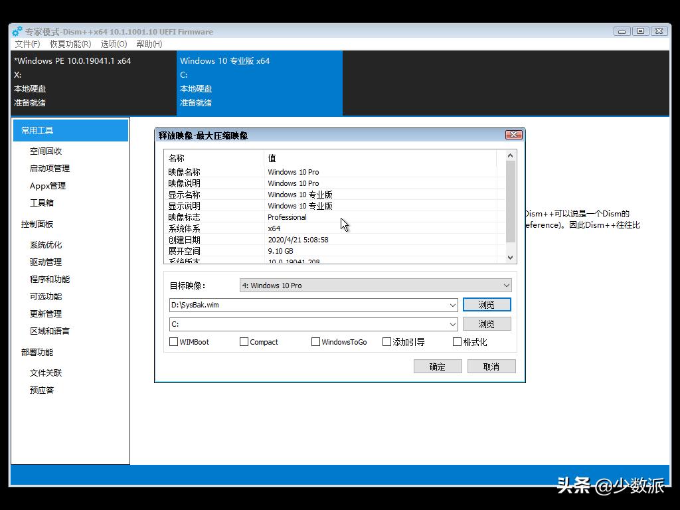
Task: Cancel the restore image dialog
Action: click(491, 366)
